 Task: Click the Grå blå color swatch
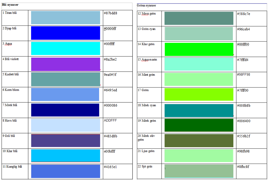(65, 140)
